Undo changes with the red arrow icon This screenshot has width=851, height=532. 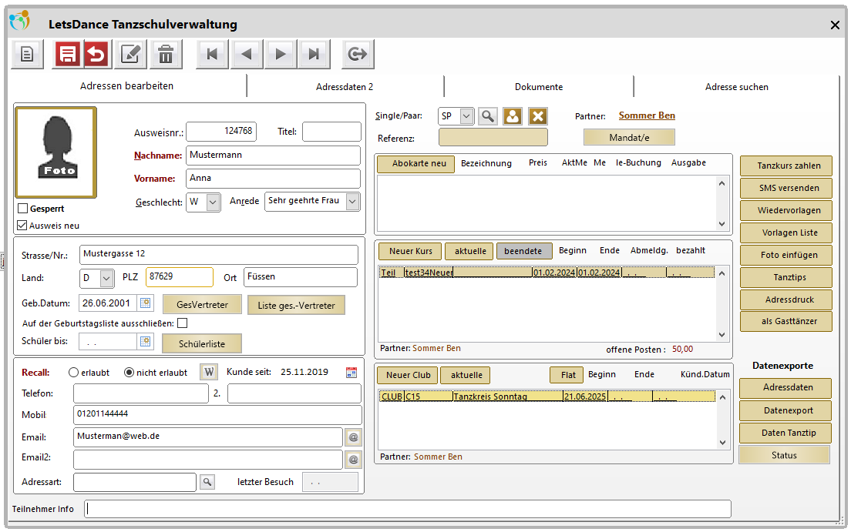point(97,54)
